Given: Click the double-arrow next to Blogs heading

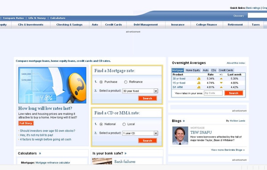Looking at the screenshot, I should [184, 121].
